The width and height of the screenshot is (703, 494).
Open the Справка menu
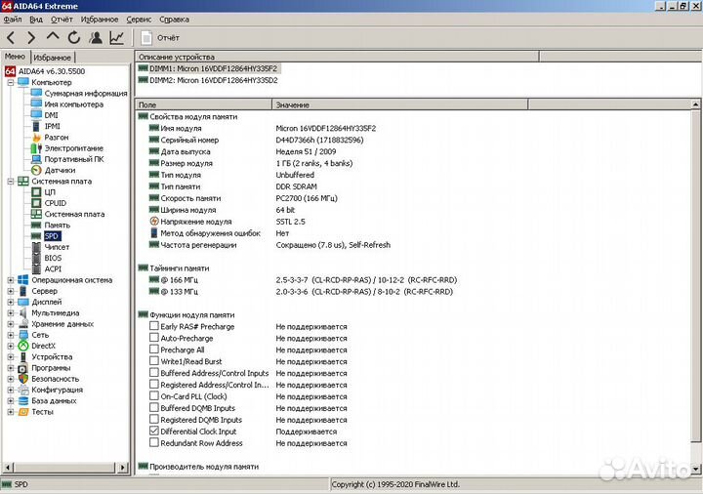pyautogui.click(x=174, y=20)
